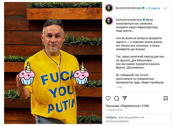The width and height of the screenshot is (175, 126).
Task: Like the post with the heart icon
Action: (108, 98)
